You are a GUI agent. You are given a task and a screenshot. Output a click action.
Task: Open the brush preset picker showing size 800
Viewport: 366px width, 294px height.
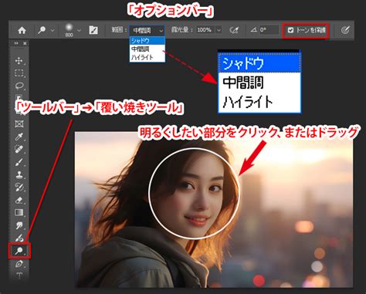tap(69, 30)
